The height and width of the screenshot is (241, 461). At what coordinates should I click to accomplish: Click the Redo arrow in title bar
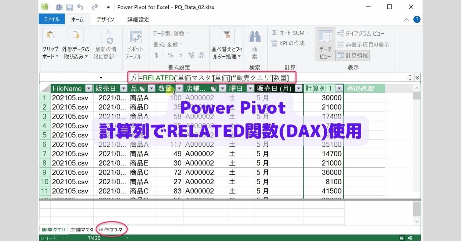pyautogui.click(x=95, y=7)
